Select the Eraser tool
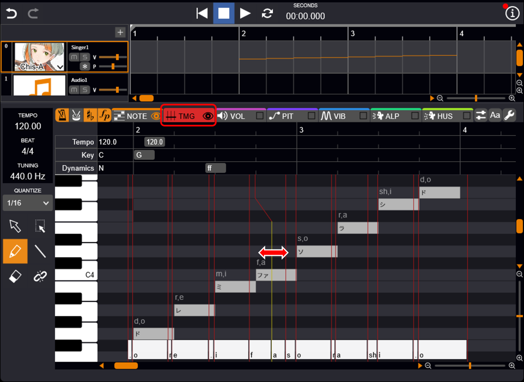Viewport: 524px width, 382px height. tap(15, 277)
